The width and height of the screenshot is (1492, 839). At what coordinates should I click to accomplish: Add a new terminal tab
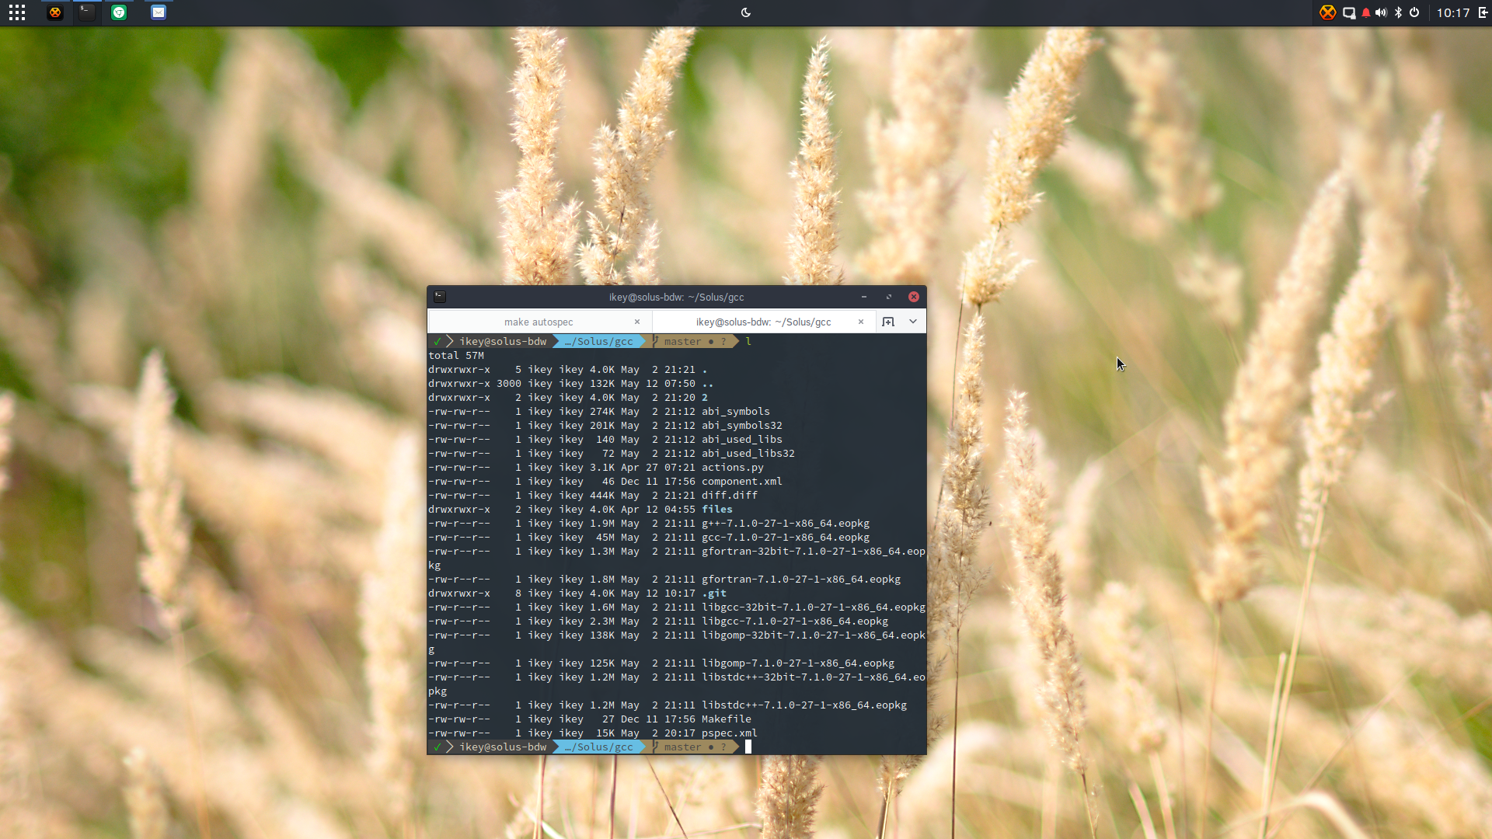point(888,322)
